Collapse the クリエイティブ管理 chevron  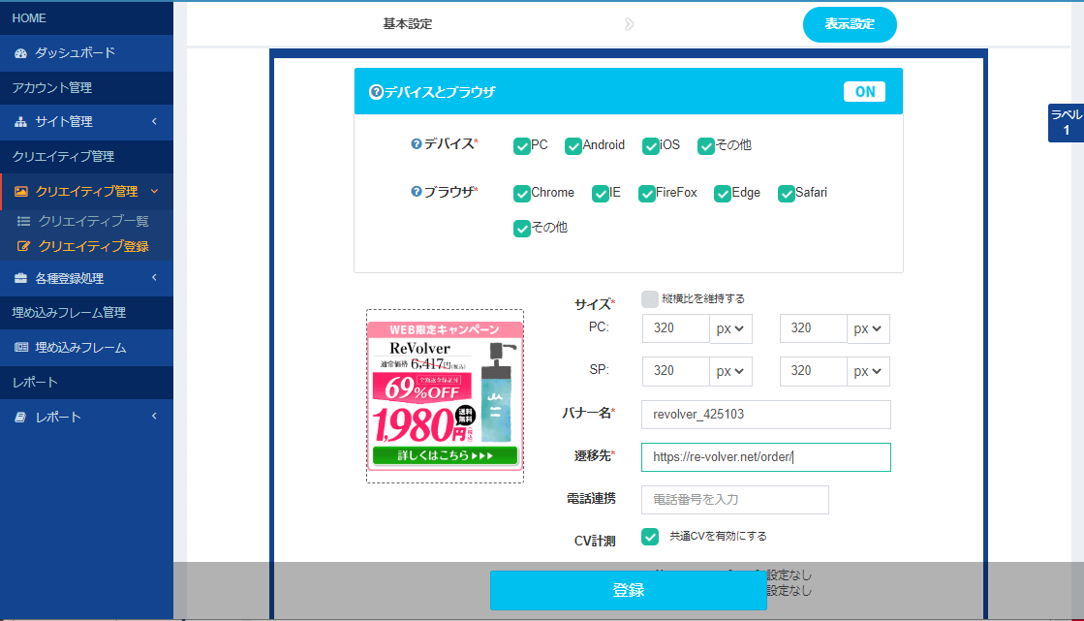pos(154,192)
